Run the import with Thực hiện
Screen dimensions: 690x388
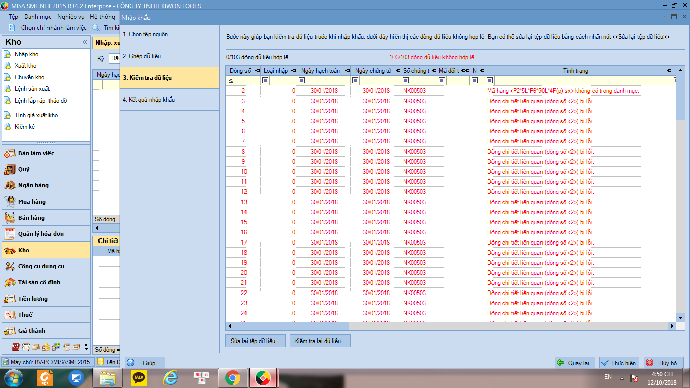tap(619, 363)
